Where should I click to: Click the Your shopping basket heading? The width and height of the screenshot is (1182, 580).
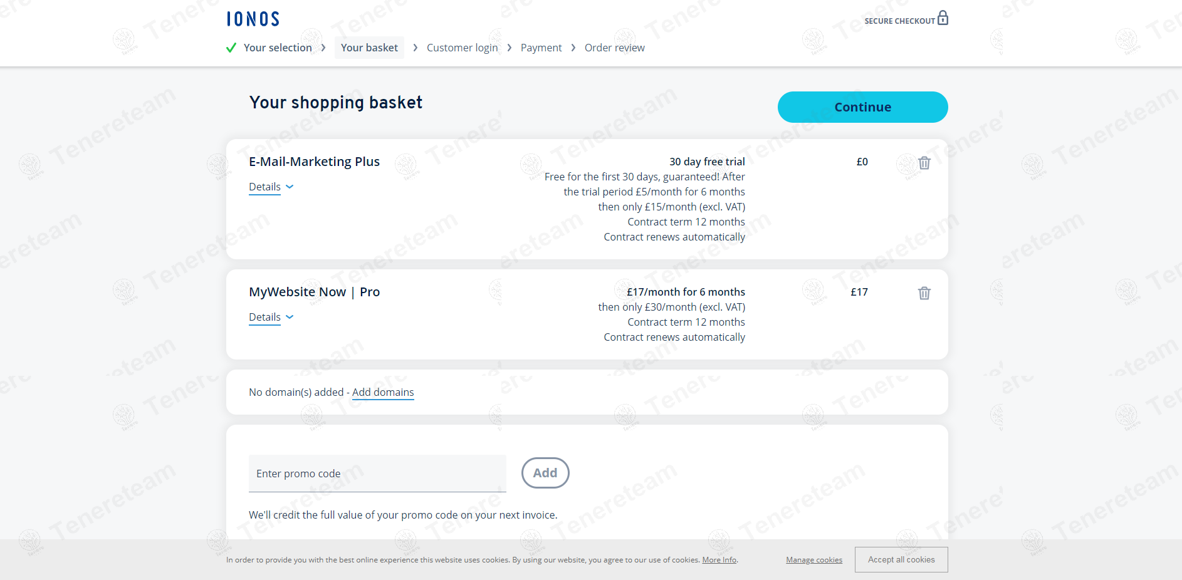click(x=336, y=103)
